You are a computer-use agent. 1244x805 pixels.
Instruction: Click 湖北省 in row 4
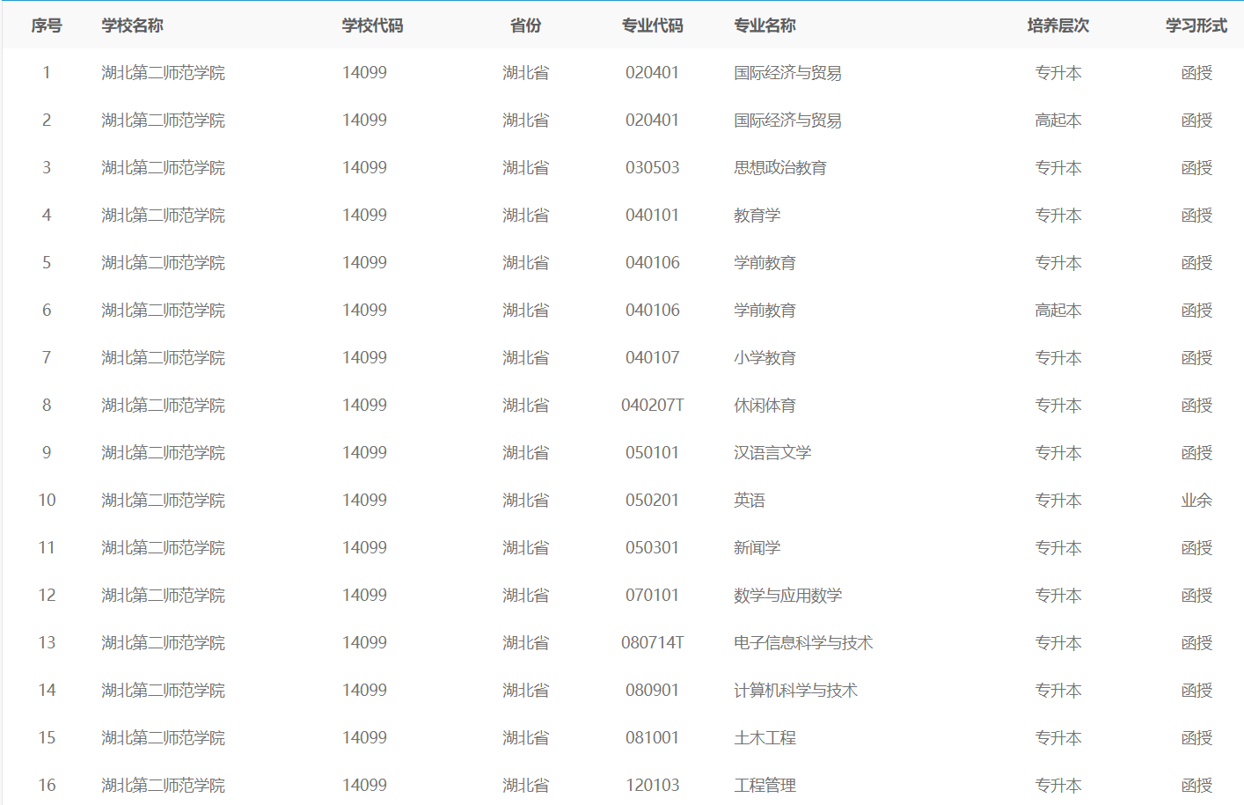(525, 216)
